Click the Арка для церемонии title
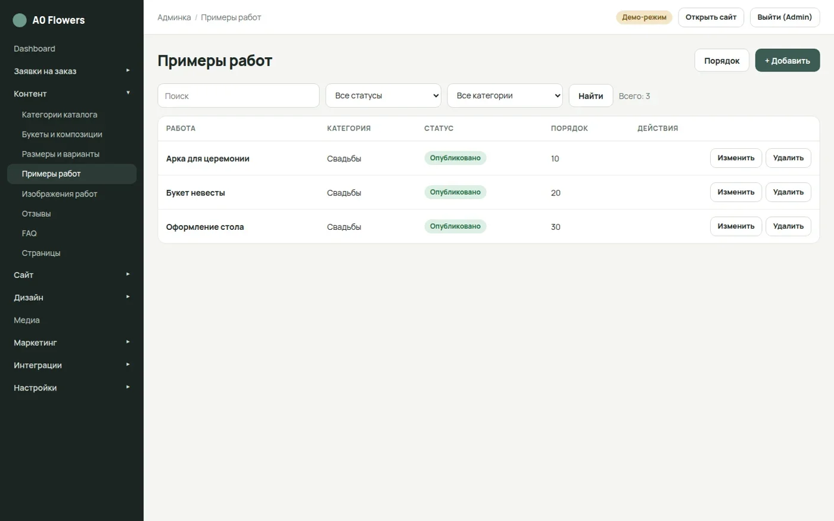 click(x=208, y=159)
